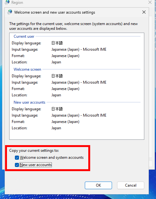Click the New user accounts Location value Japan
The height and width of the screenshot is (199, 156).
56,128
